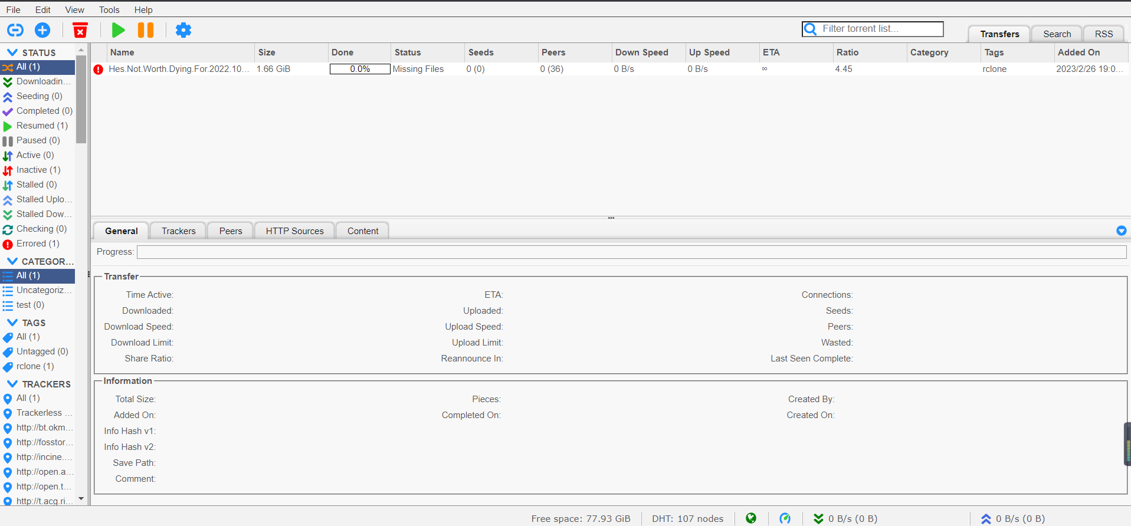Click the orange Pause icon
Screen dimensions: 1131x526
(146, 29)
